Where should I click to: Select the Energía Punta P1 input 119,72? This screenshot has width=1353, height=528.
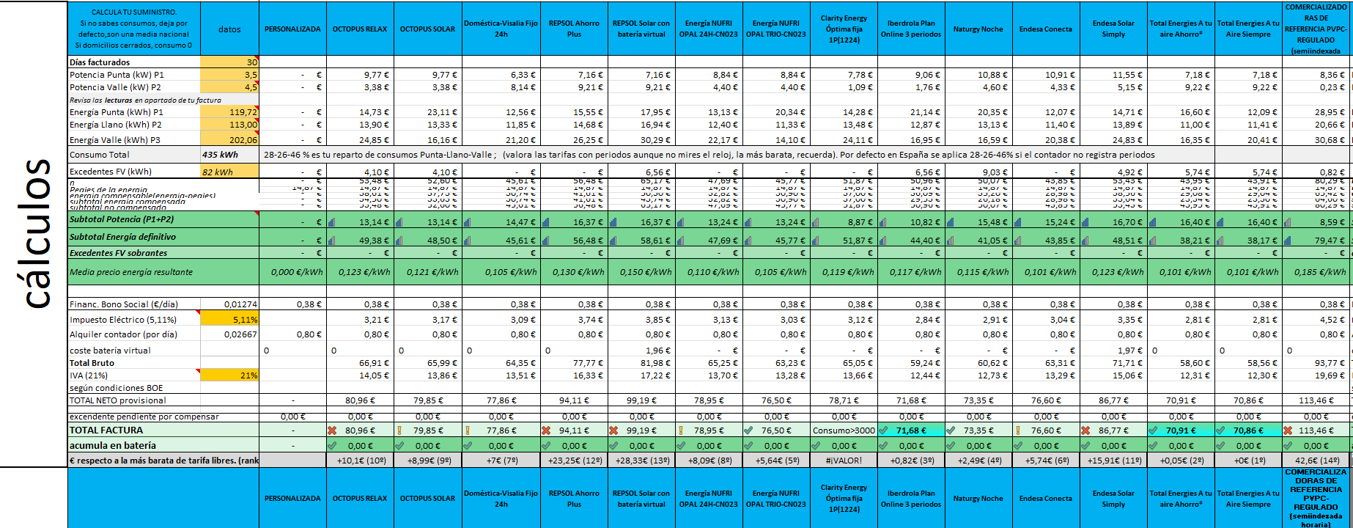pos(229,112)
